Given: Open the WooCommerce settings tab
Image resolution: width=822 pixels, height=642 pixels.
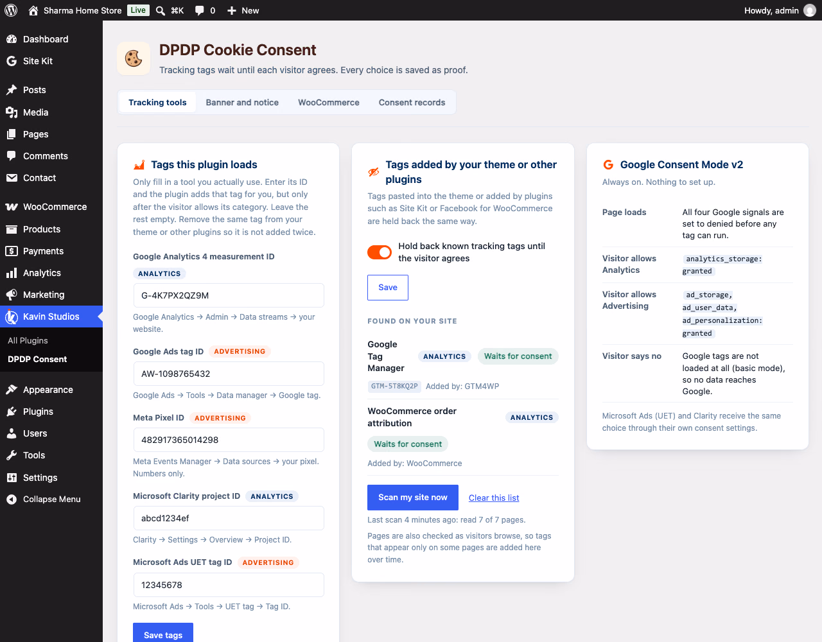Looking at the screenshot, I should [x=329, y=102].
